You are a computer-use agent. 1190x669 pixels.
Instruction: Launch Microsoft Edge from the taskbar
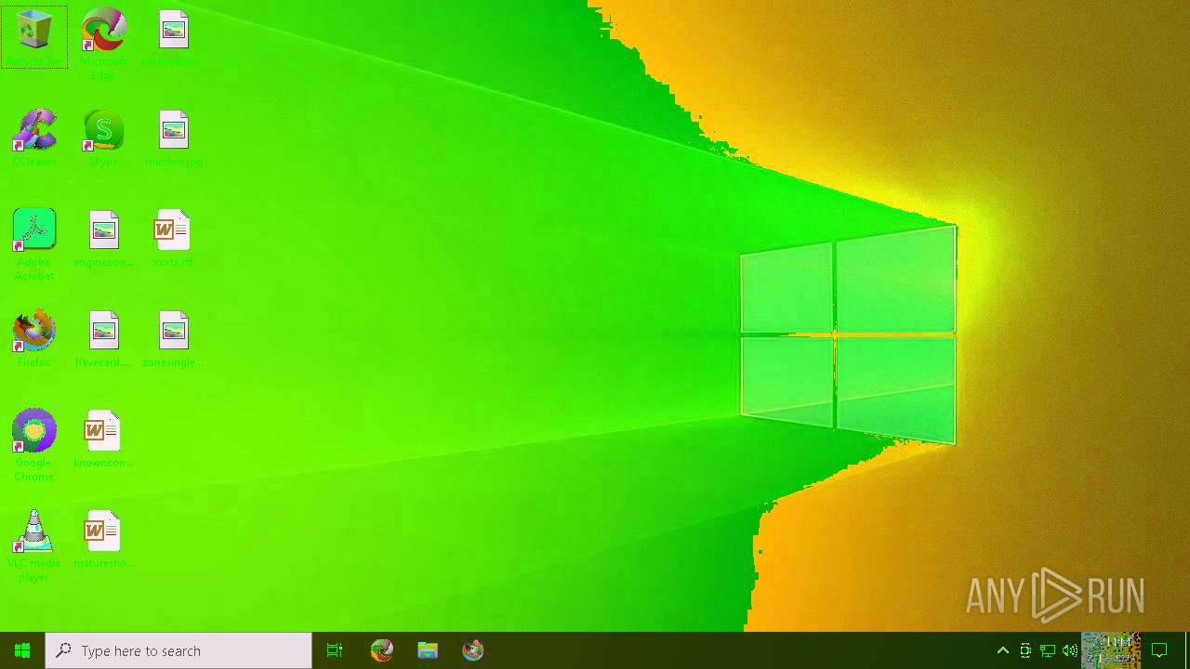click(382, 650)
